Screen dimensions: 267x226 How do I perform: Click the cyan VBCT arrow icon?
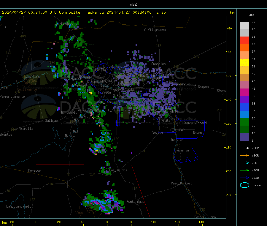pyautogui.click(x=244, y=163)
